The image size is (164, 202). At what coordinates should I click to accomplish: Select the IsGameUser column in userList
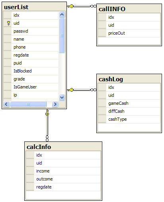(x=31, y=87)
